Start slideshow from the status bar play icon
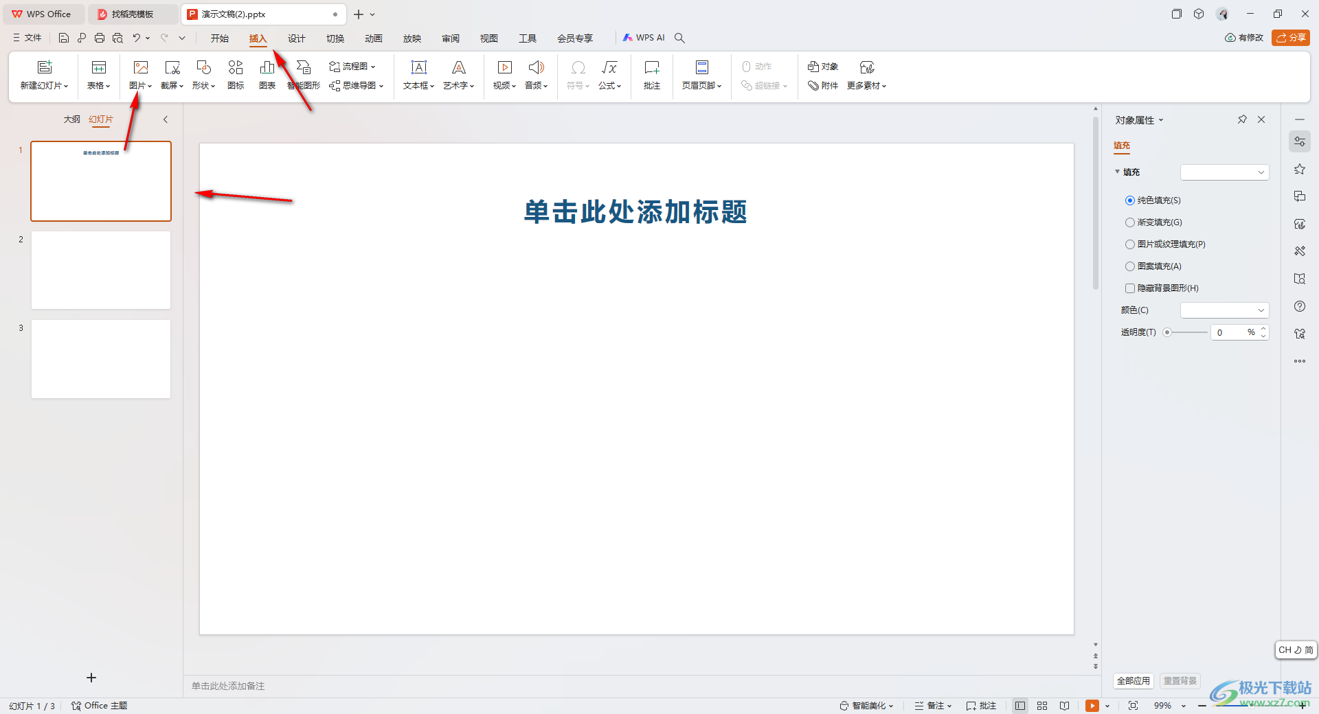 [1092, 705]
